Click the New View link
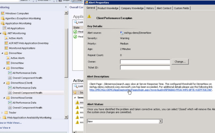Viewport: 215px width, 133px height. coord(5,128)
